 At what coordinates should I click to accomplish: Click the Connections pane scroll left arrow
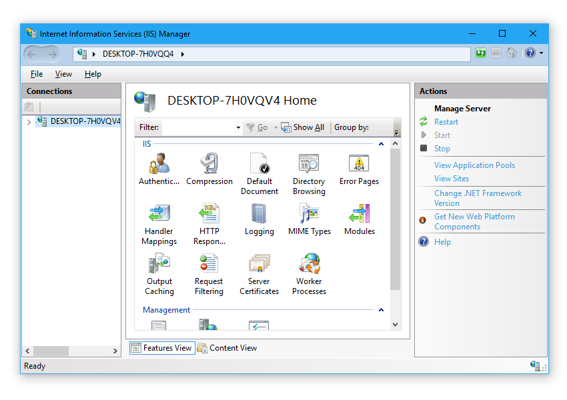tap(28, 351)
